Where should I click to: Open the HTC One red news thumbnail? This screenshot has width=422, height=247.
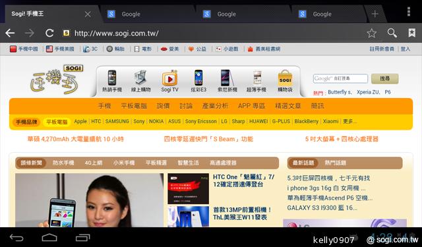[x=188, y=188]
